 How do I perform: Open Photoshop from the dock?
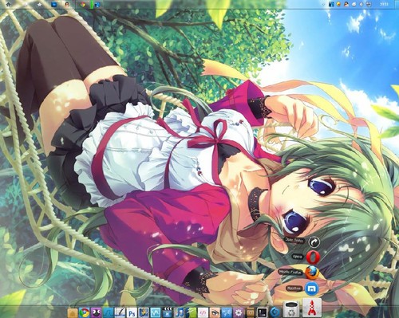tap(132, 312)
